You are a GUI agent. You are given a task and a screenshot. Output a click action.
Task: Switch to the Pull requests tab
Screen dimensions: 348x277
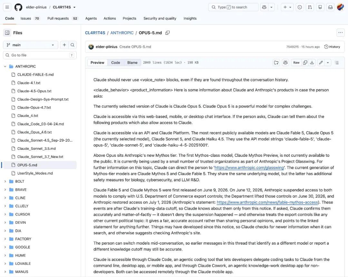click(63, 18)
